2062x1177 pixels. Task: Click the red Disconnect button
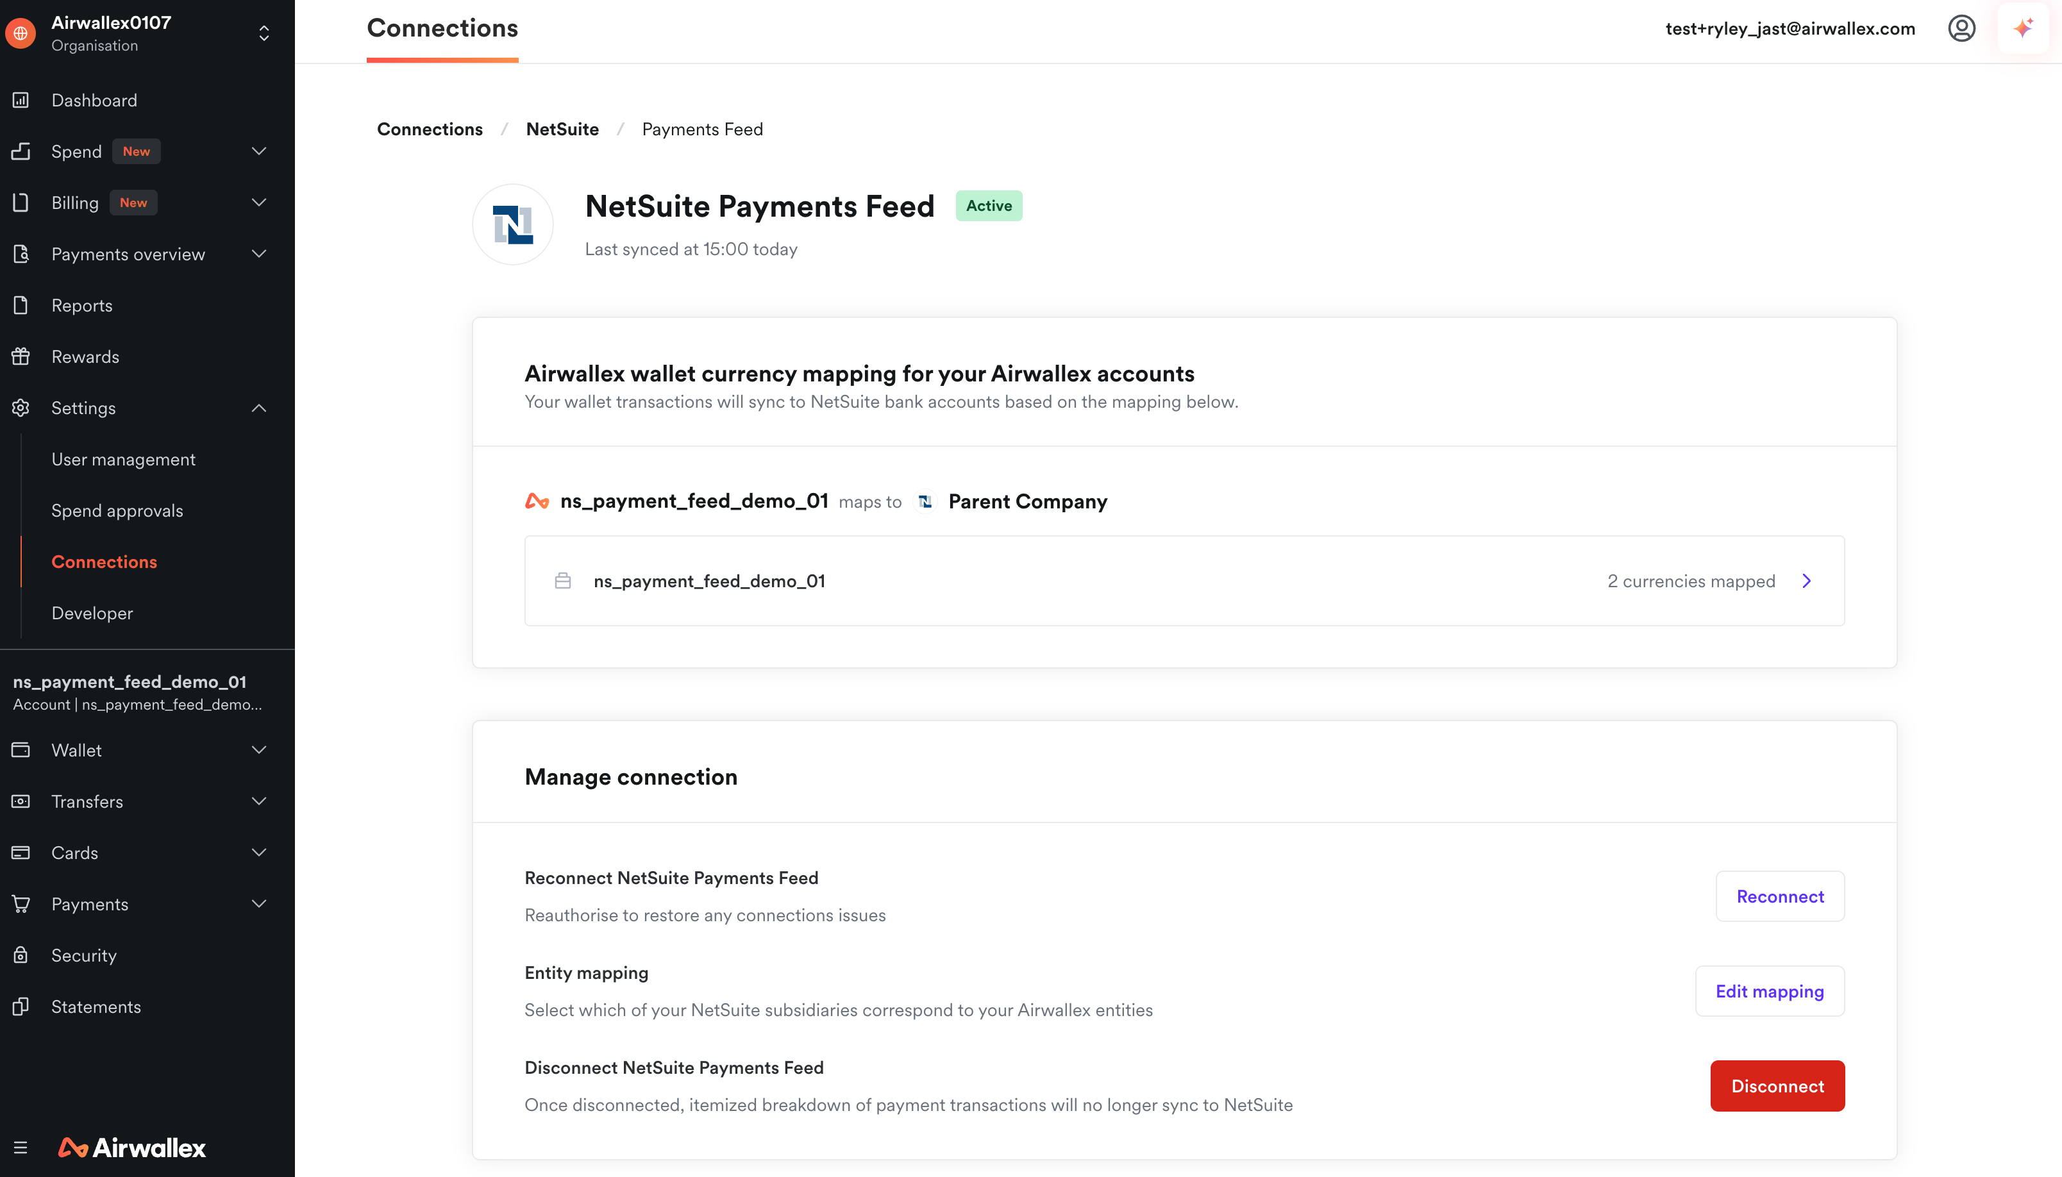[x=1777, y=1087]
